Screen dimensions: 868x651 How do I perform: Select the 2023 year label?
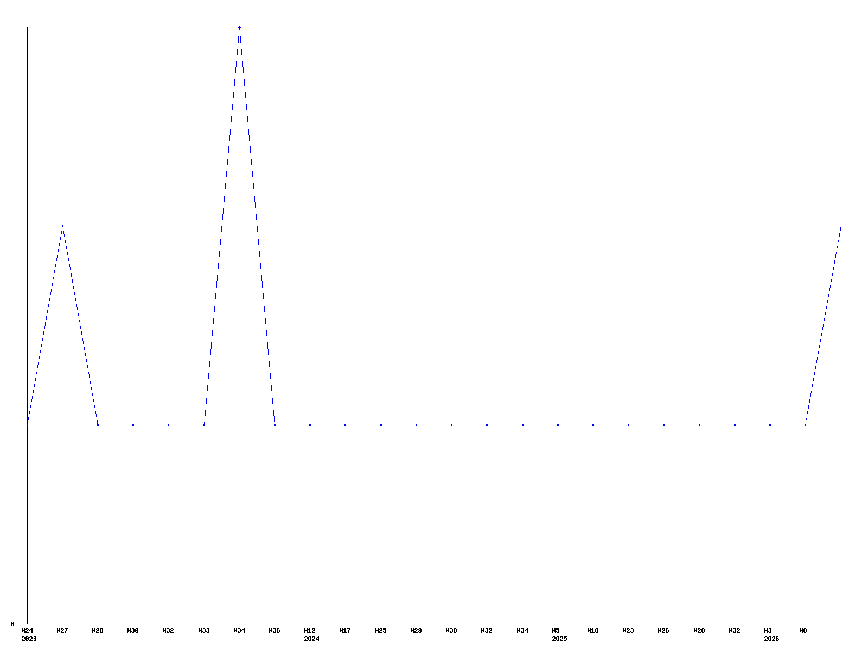click(x=29, y=639)
